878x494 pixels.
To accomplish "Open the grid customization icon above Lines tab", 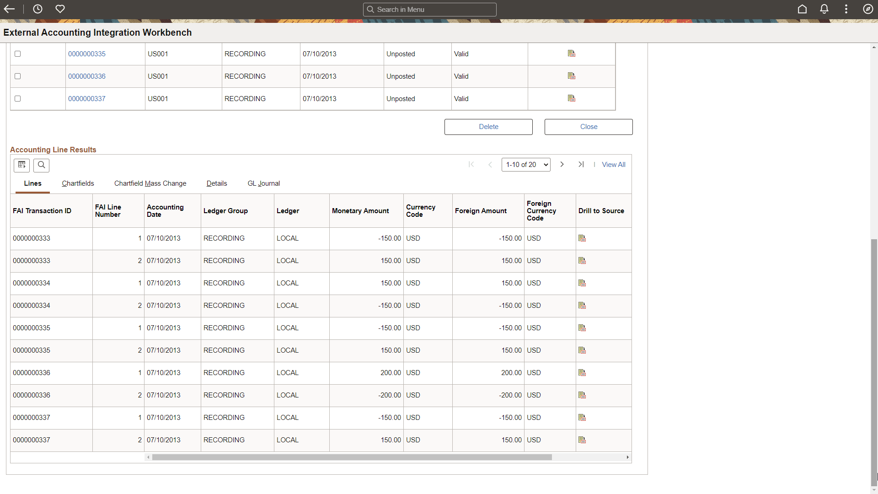I will point(21,165).
